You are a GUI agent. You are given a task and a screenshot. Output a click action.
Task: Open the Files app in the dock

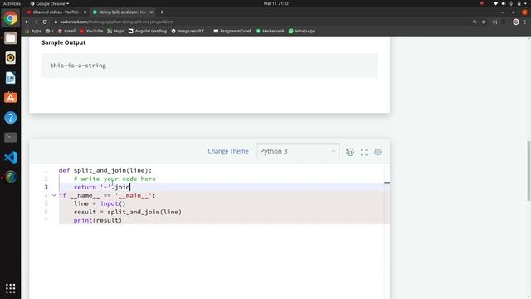[x=11, y=38]
